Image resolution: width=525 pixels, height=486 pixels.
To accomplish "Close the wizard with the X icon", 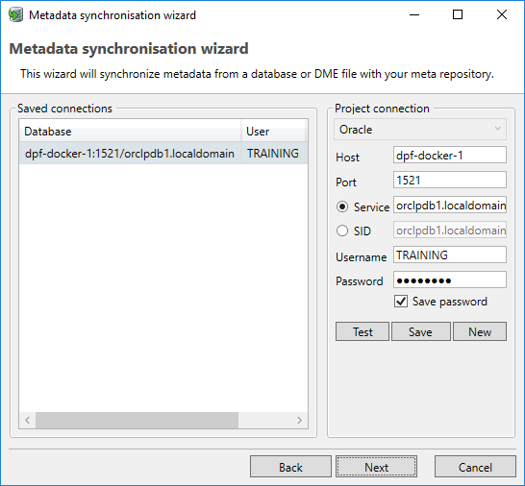I will click(x=502, y=14).
